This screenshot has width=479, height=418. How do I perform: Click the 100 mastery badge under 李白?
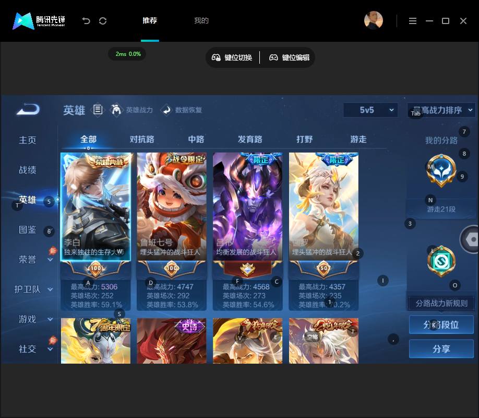[95, 268]
